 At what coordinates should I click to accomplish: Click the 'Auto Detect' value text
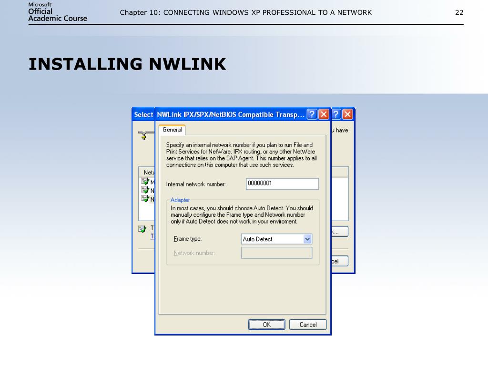point(257,239)
